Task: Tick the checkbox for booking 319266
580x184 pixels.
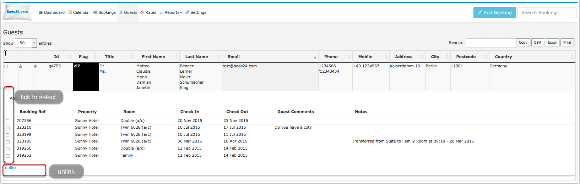Action: tap(7, 149)
